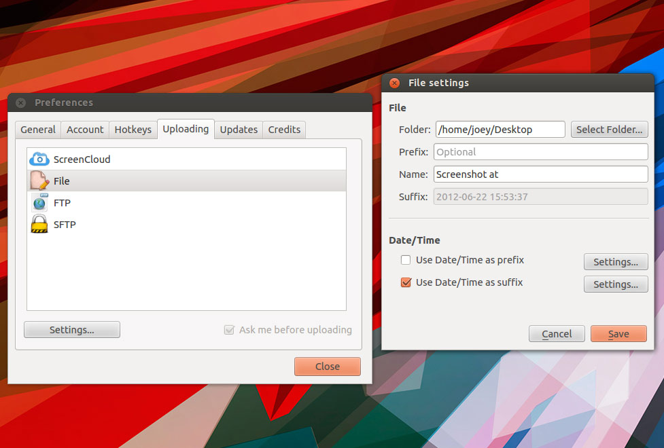Uncheck Use Date/Time as suffix

click(406, 282)
